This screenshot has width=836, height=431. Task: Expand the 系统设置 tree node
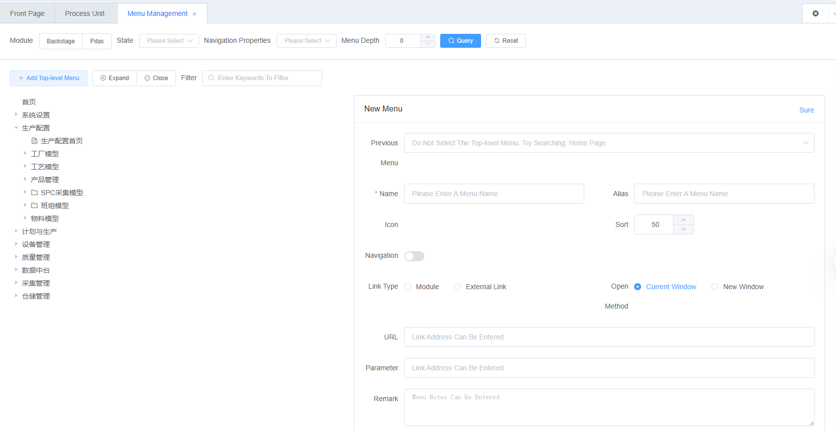click(x=16, y=114)
